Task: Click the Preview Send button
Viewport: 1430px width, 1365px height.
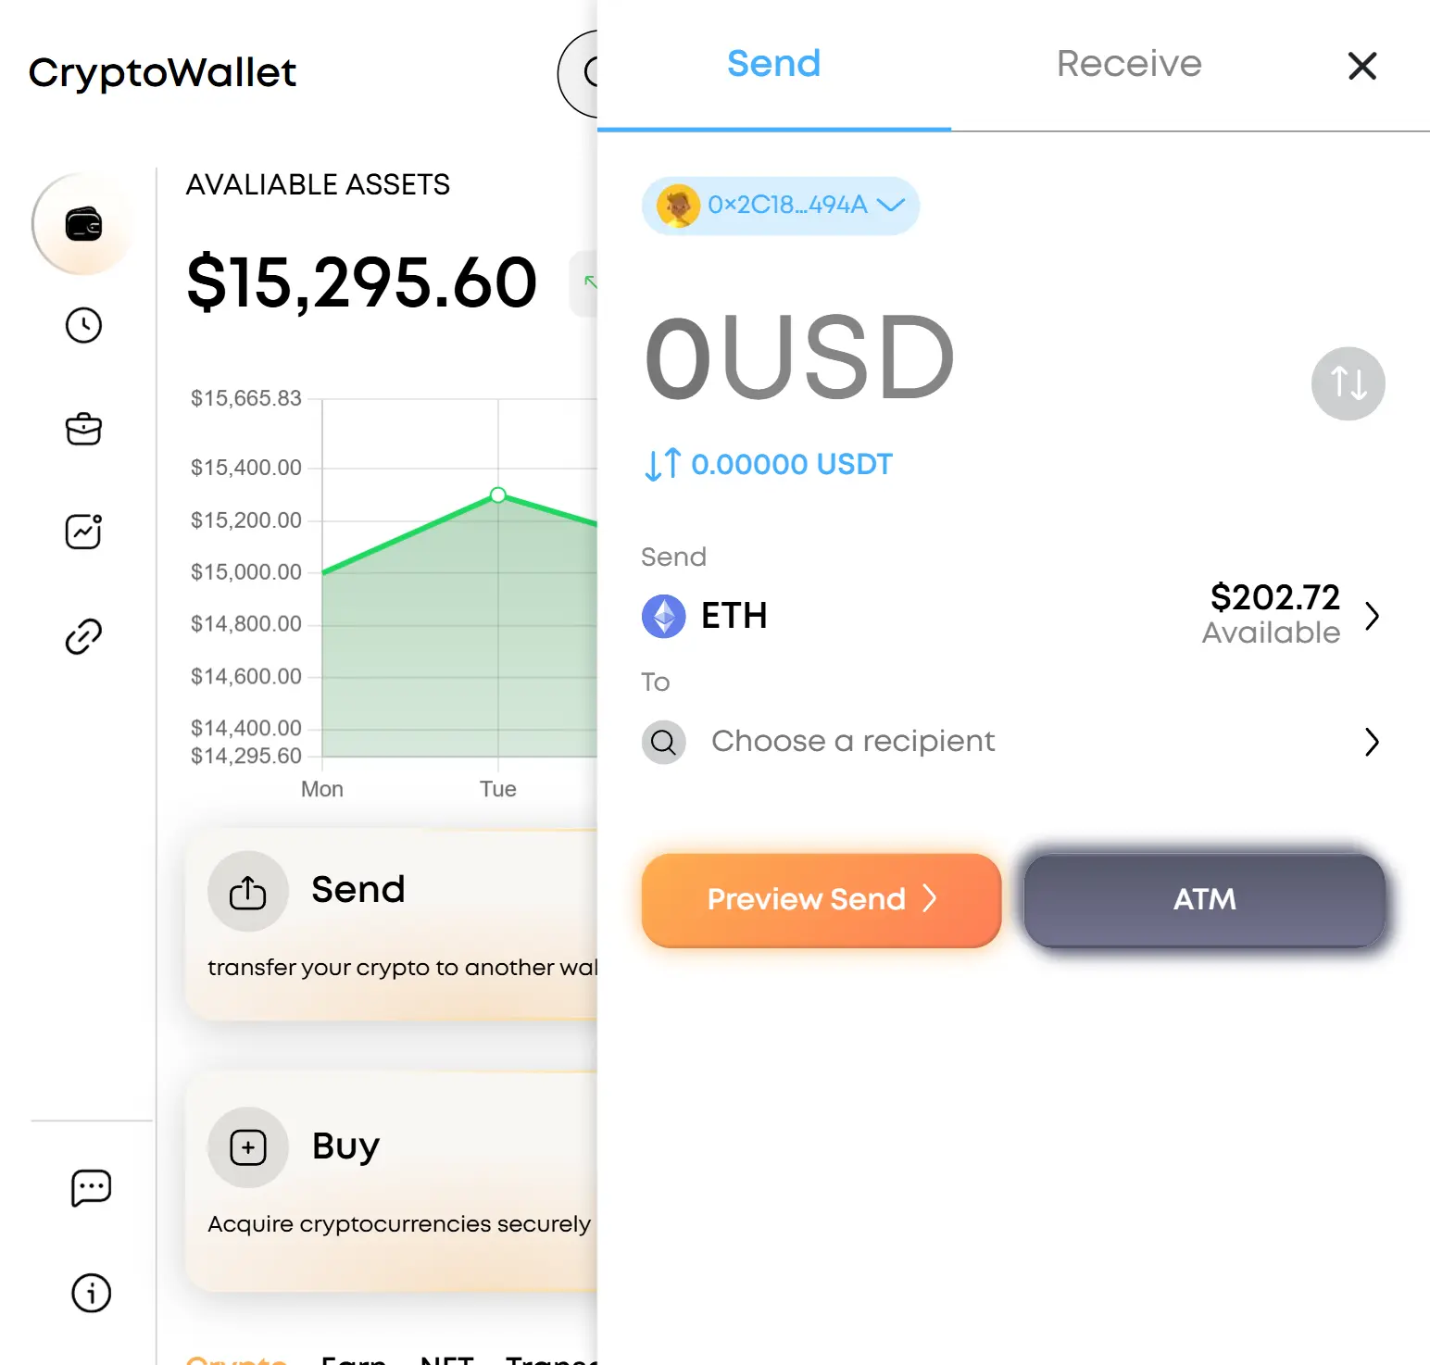Action: point(822,900)
